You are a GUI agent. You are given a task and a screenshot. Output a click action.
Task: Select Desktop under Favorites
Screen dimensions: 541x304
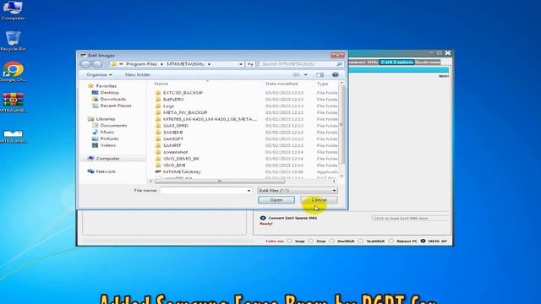[110, 92]
